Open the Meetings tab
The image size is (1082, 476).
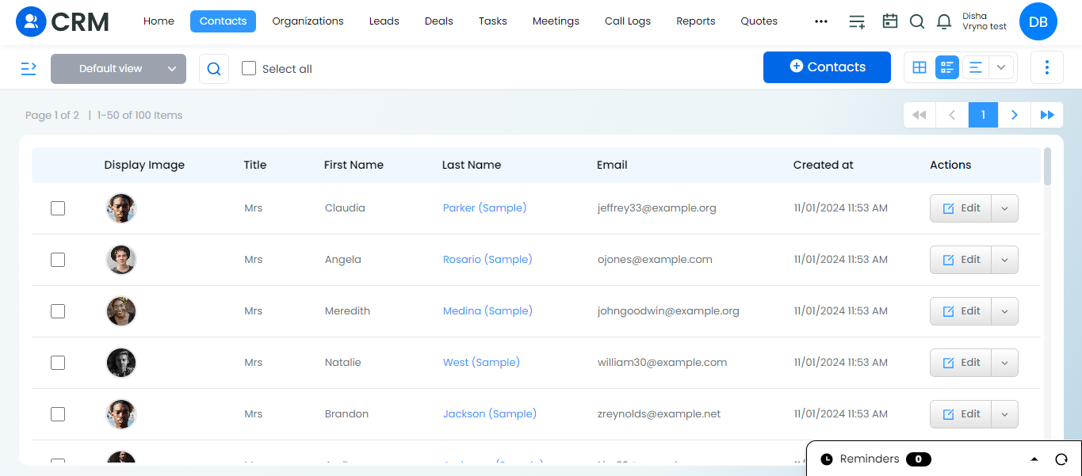pos(556,21)
